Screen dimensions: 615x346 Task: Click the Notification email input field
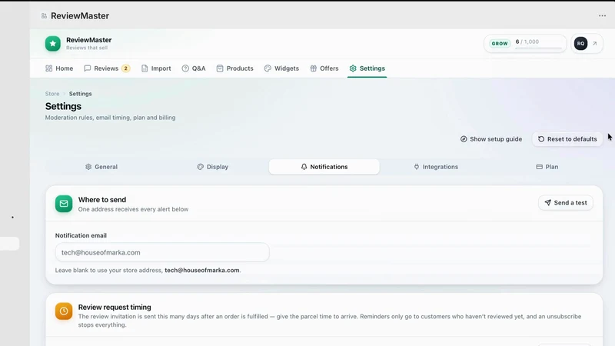(162, 252)
